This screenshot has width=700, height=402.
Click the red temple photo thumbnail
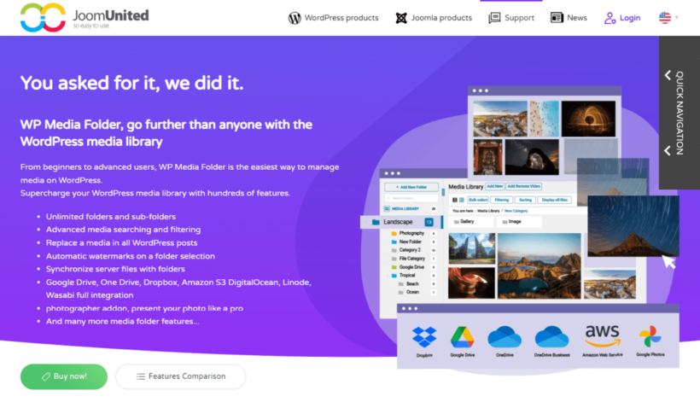[x=487, y=157]
